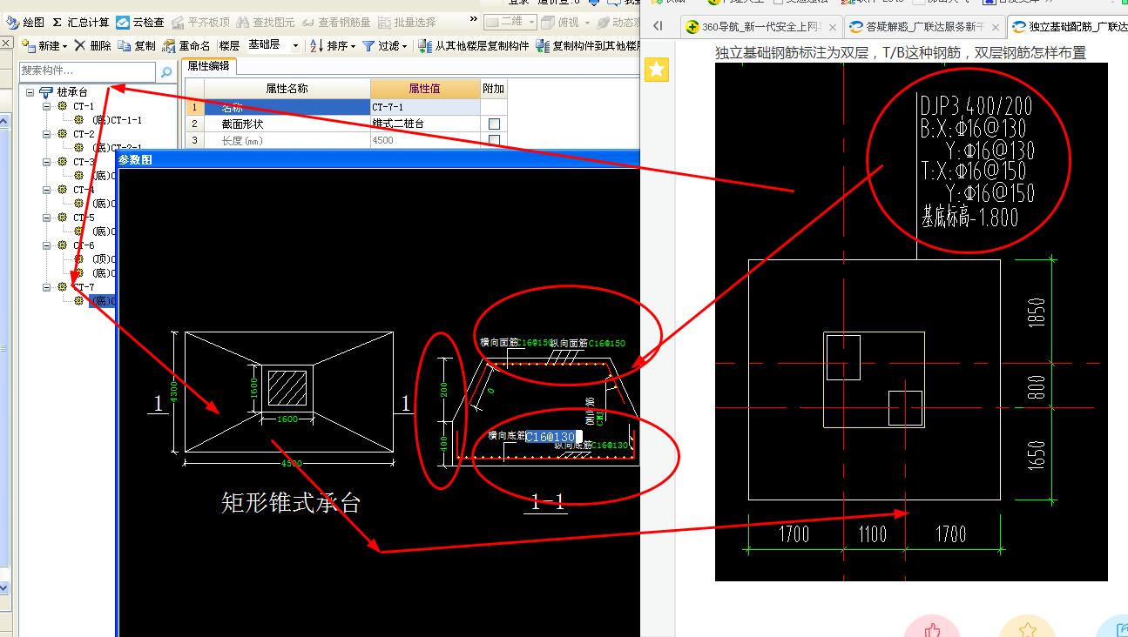Image resolution: width=1128 pixels, height=637 pixels.
Task: Close the 答疑解惑 browser tab
Action: [995, 27]
